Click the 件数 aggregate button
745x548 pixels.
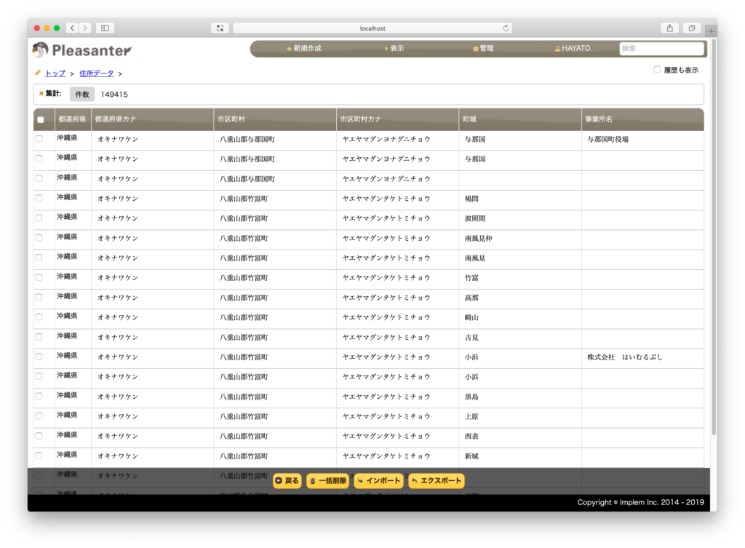coord(82,94)
